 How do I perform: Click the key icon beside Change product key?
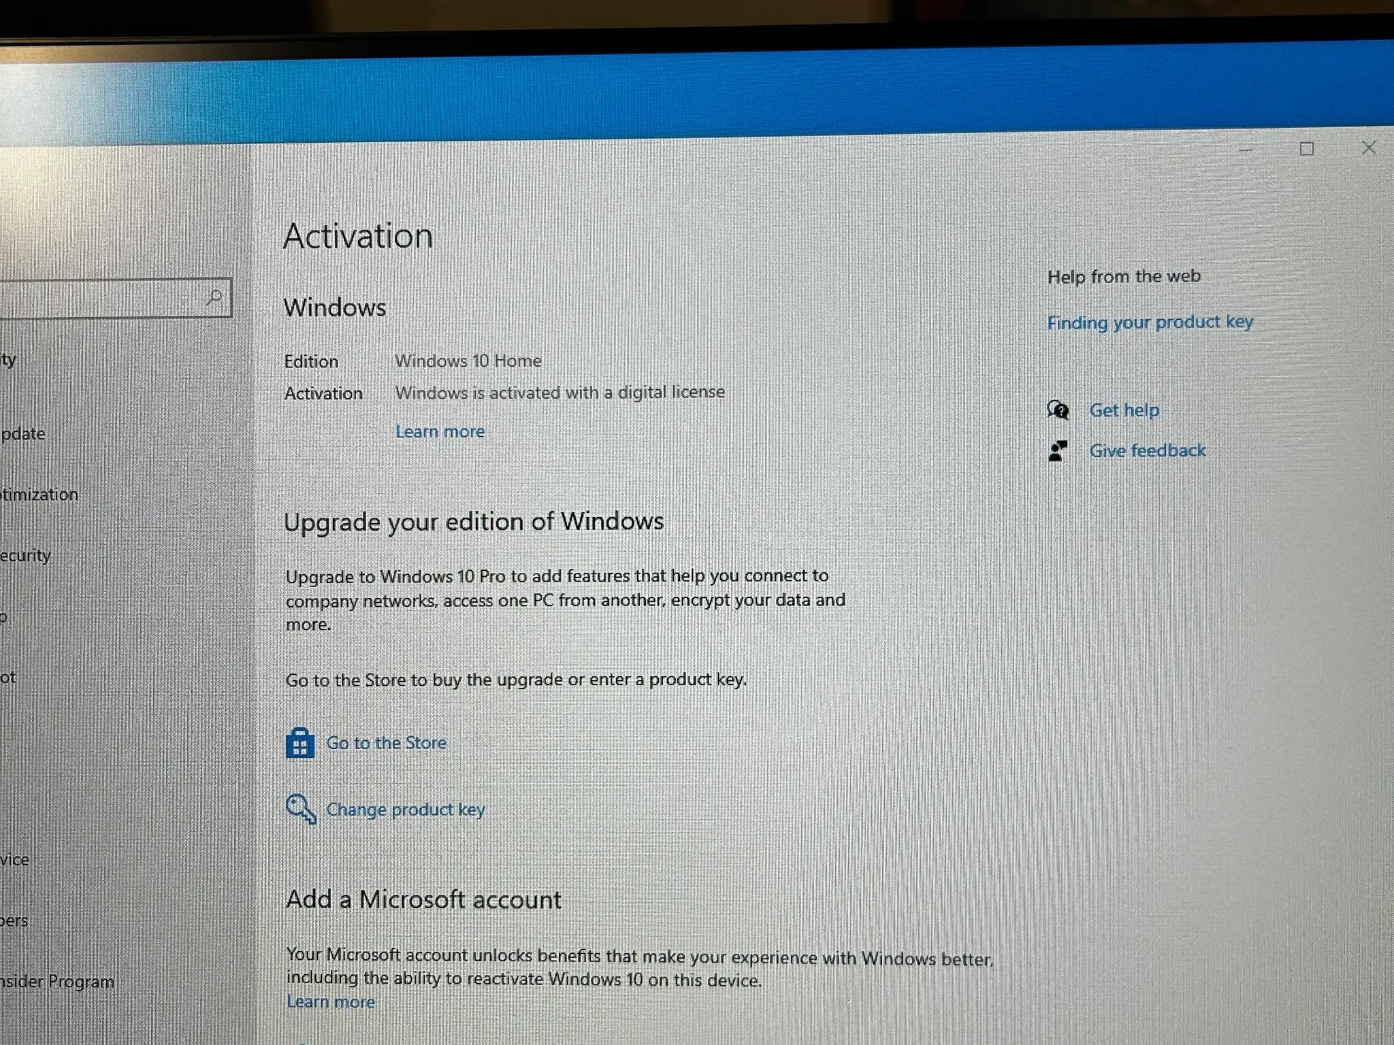pyautogui.click(x=301, y=809)
